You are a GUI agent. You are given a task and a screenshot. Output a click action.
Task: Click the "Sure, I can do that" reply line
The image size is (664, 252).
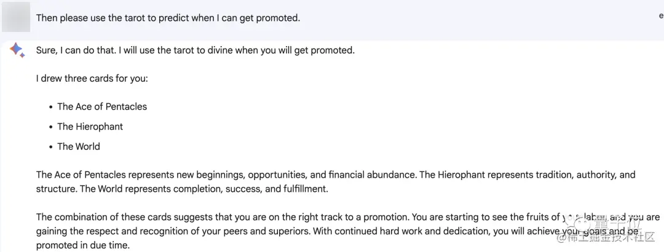coord(195,50)
